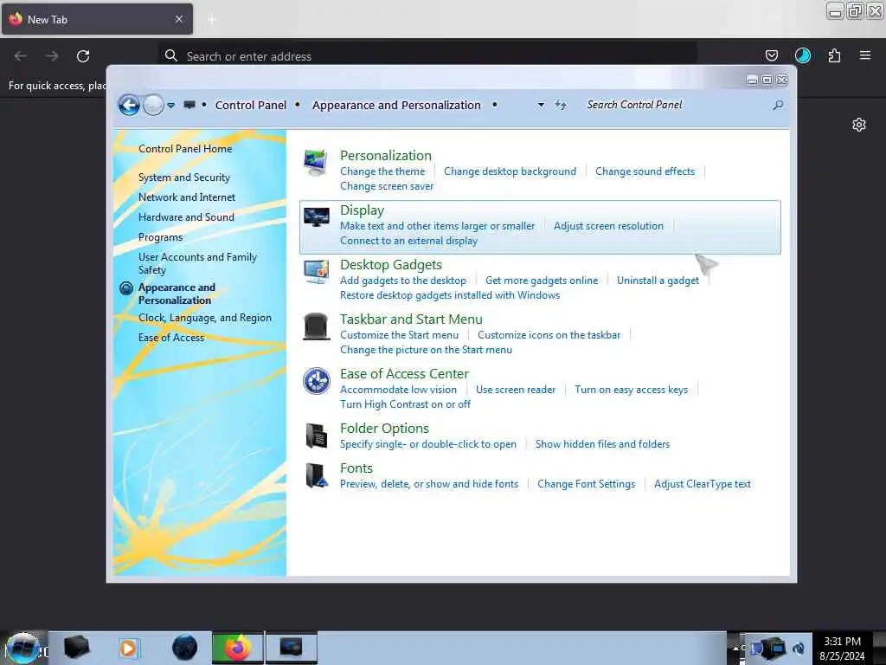Viewport: 886px width, 665px height.
Task: Click Change desktop background link
Action: point(510,171)
